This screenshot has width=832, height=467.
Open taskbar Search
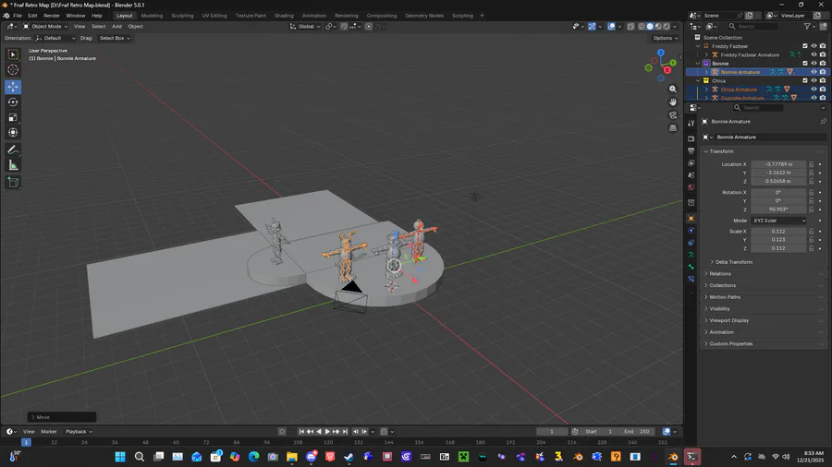click(139, 457)
